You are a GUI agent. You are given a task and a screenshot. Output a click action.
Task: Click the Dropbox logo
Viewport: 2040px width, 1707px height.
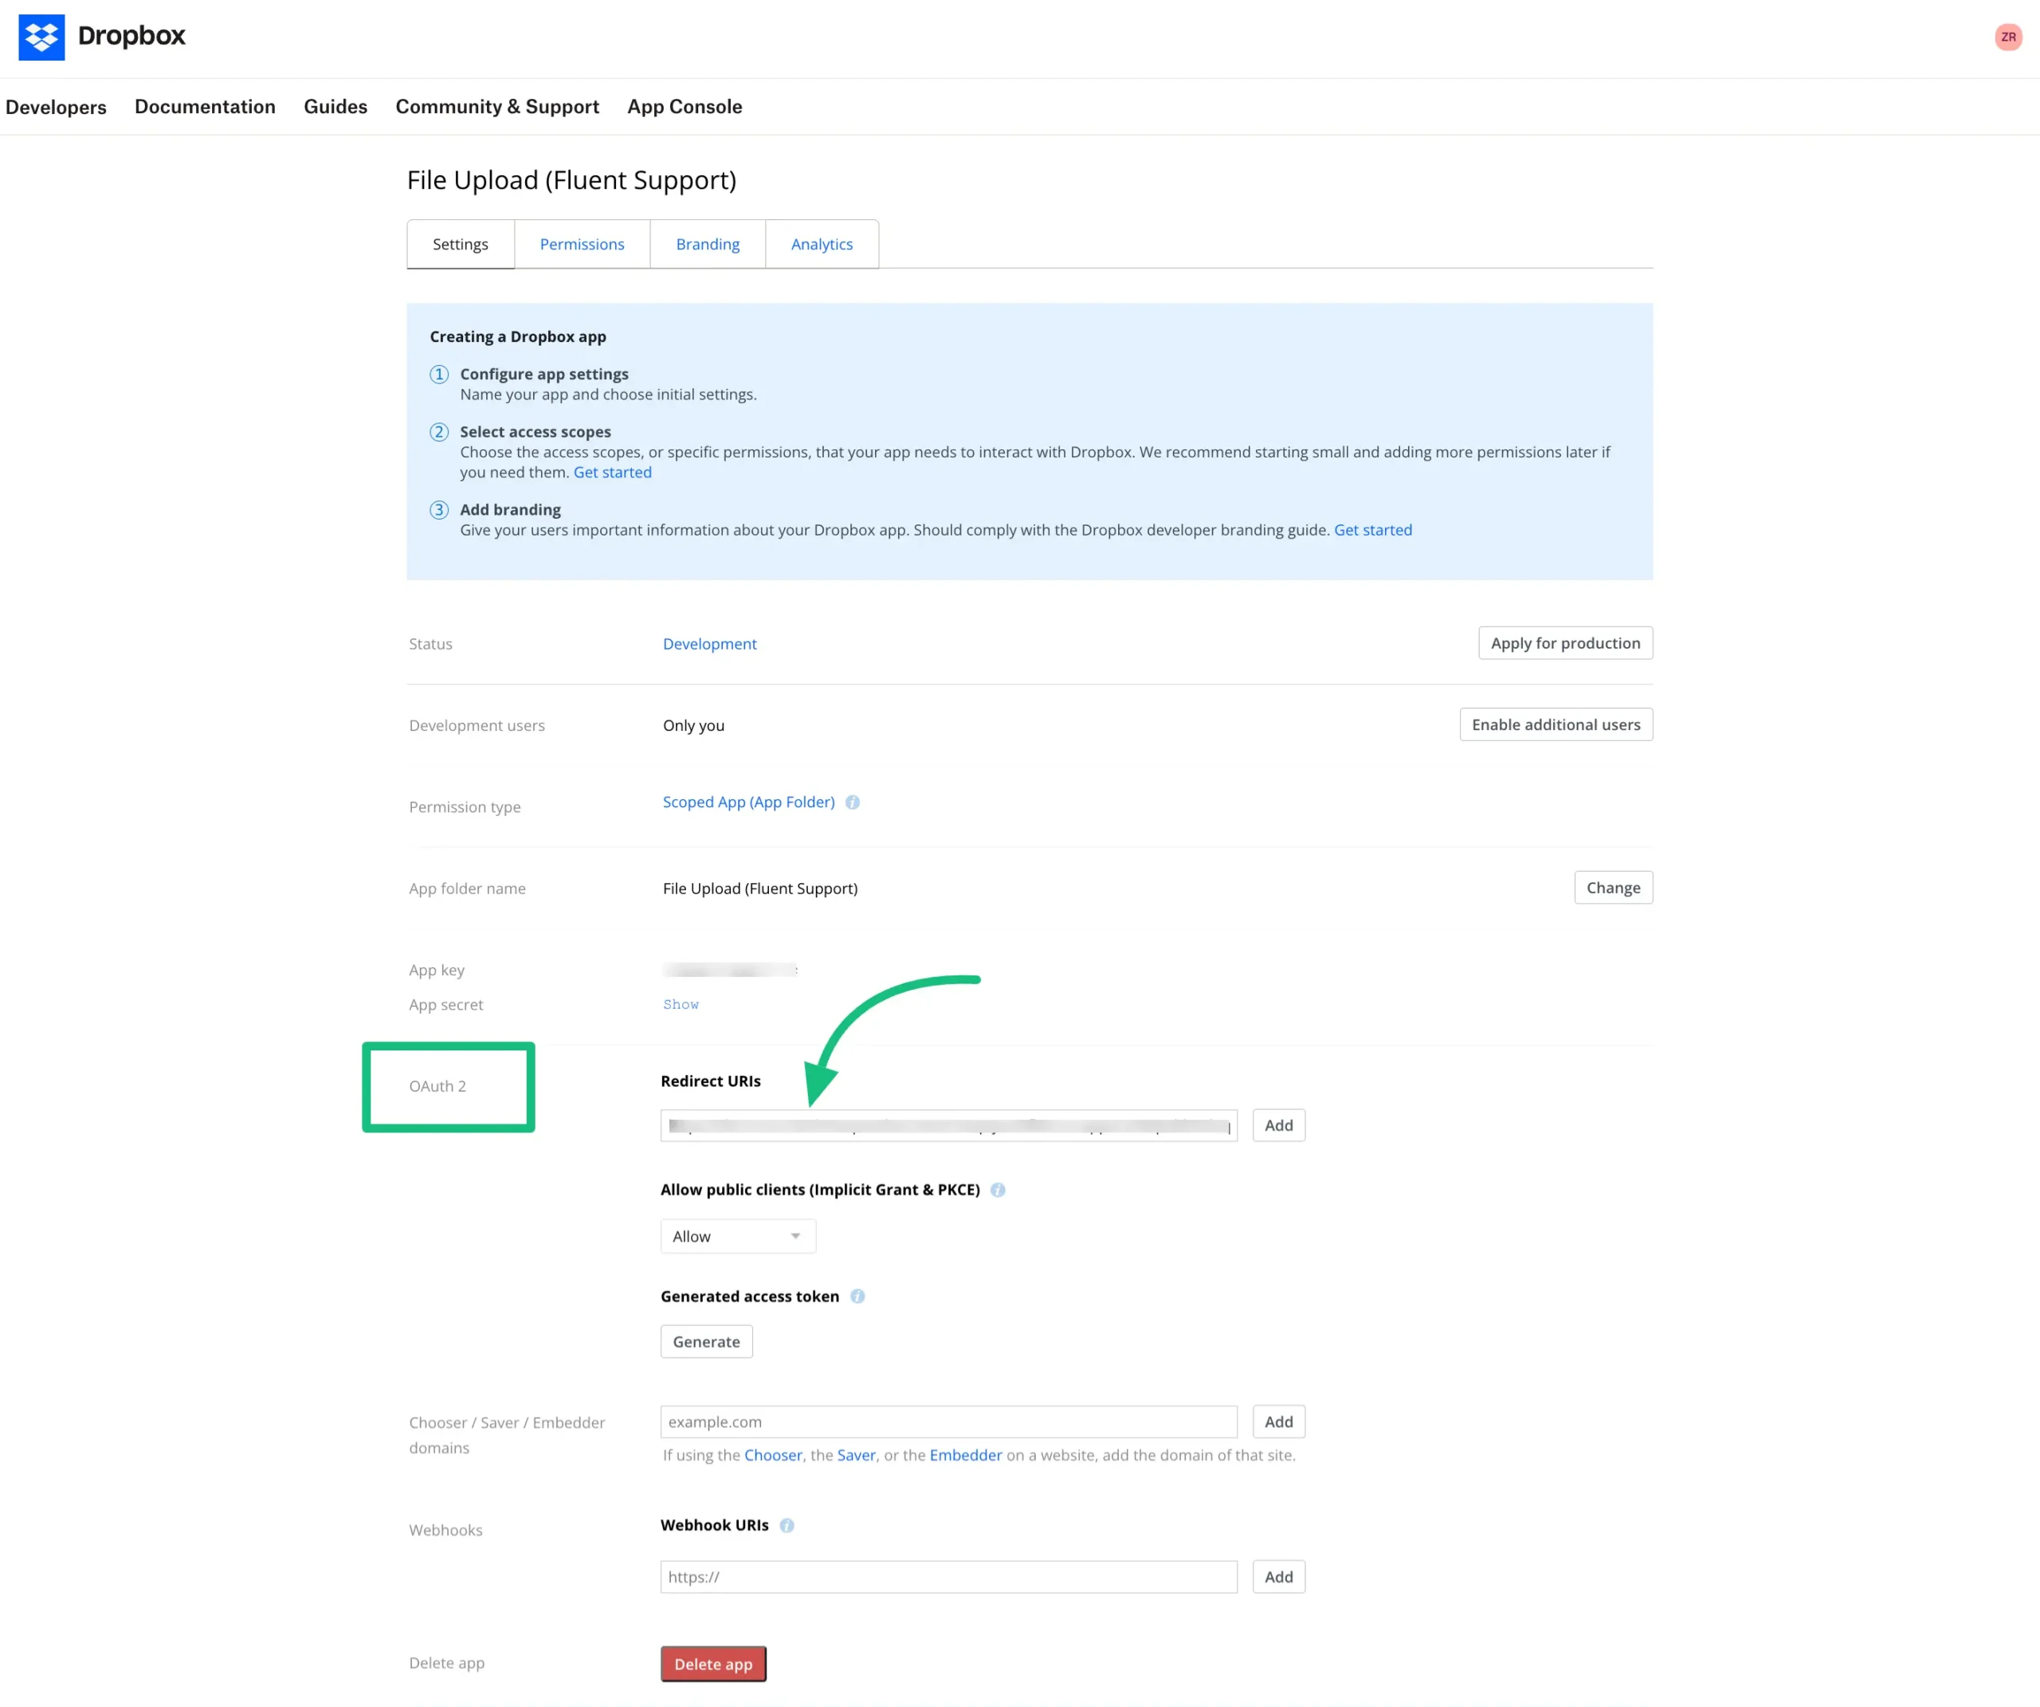click(x=101, y=36)
